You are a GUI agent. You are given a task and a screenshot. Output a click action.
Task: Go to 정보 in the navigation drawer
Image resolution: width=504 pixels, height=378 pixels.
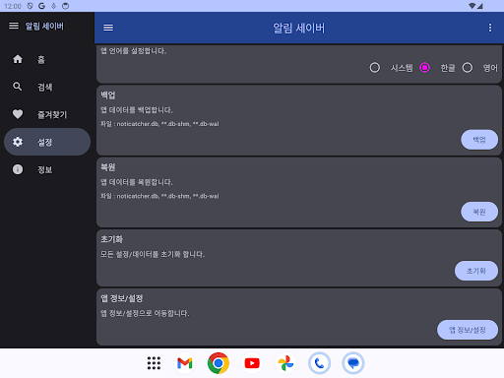coord(47,169)
